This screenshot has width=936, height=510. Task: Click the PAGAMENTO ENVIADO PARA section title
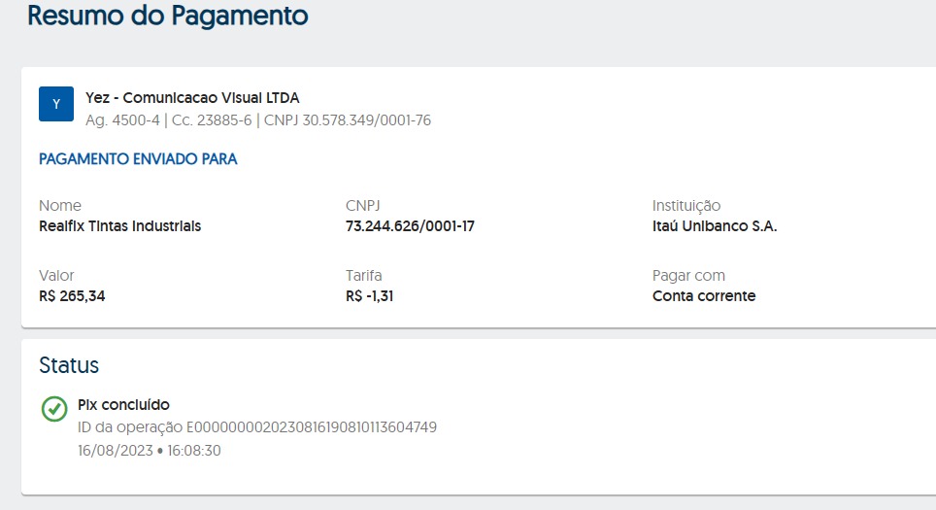tap(138, 159)
